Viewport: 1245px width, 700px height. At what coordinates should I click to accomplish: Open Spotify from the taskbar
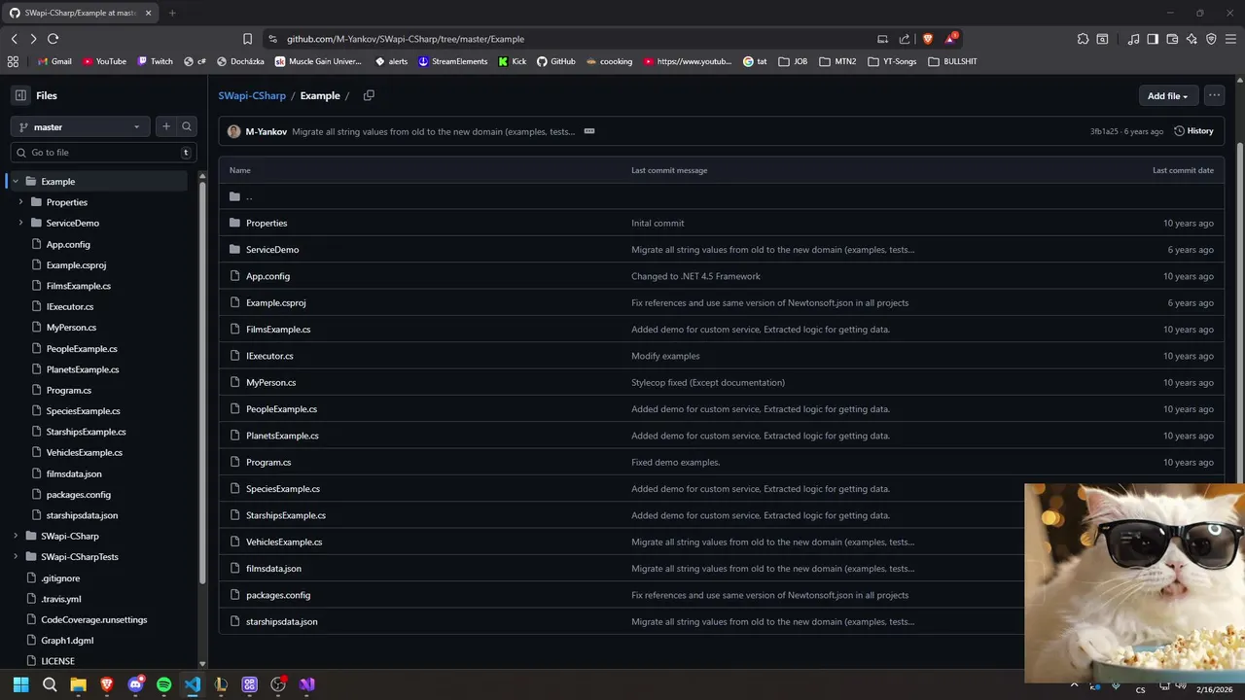coord(163,684)
